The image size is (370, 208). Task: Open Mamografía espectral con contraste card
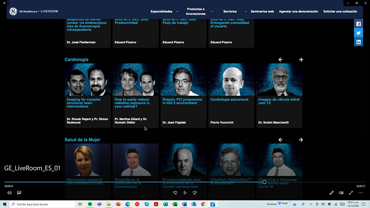(87, 171)
